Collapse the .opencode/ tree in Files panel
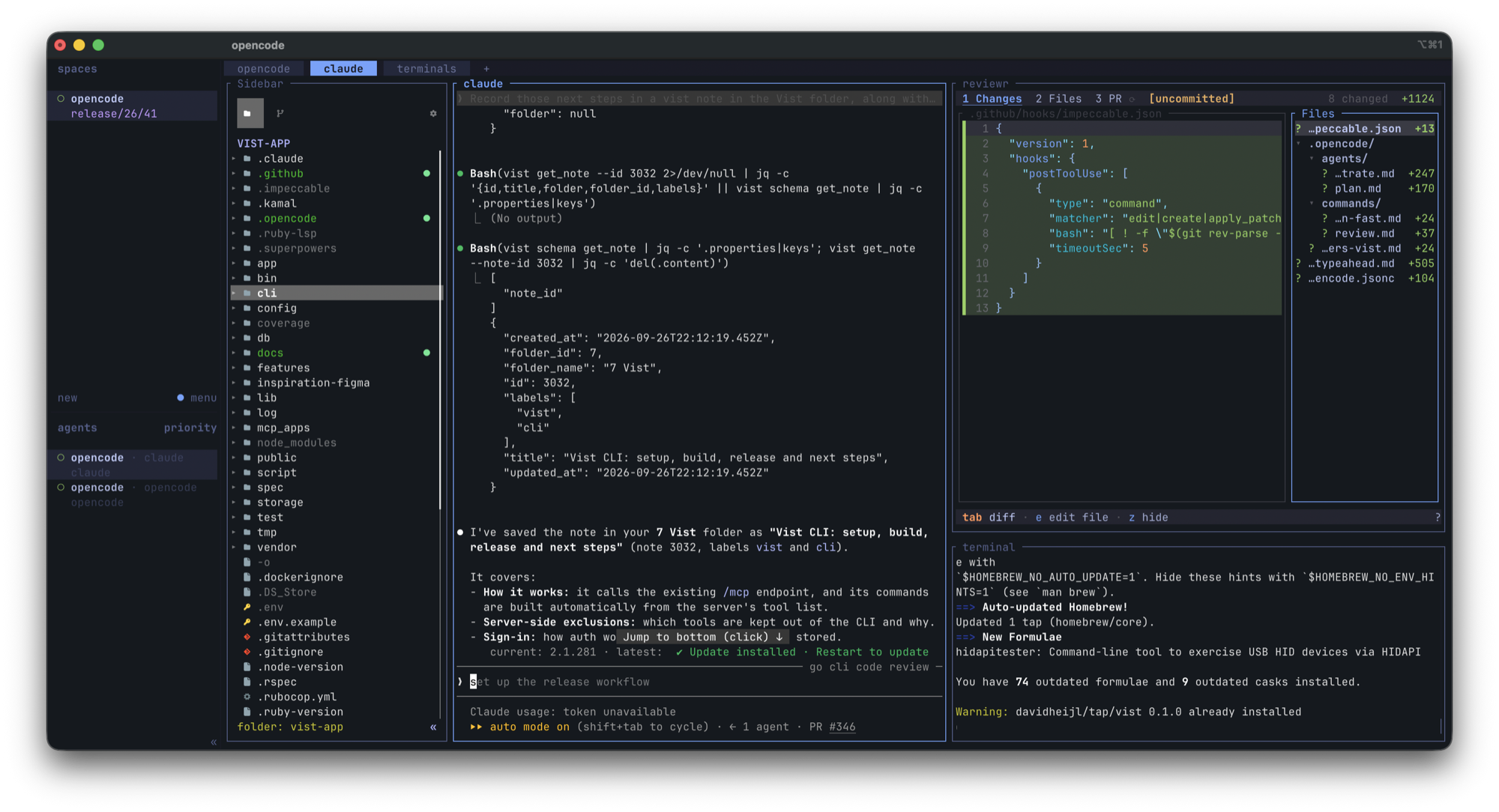This screenshot has height=812, width=1499. tap(1299, 143)
